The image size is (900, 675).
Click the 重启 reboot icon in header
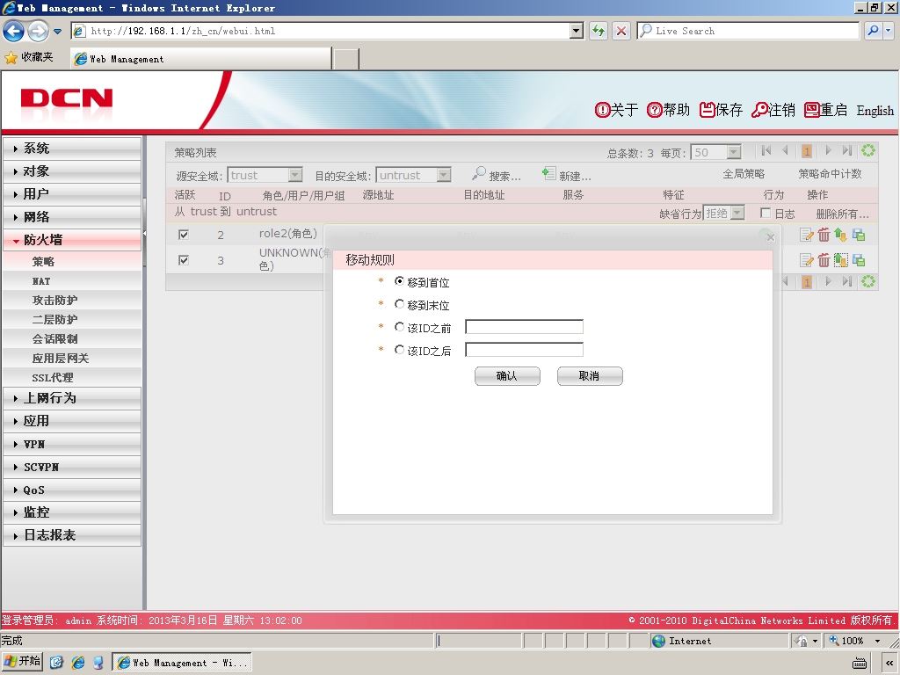811,110
